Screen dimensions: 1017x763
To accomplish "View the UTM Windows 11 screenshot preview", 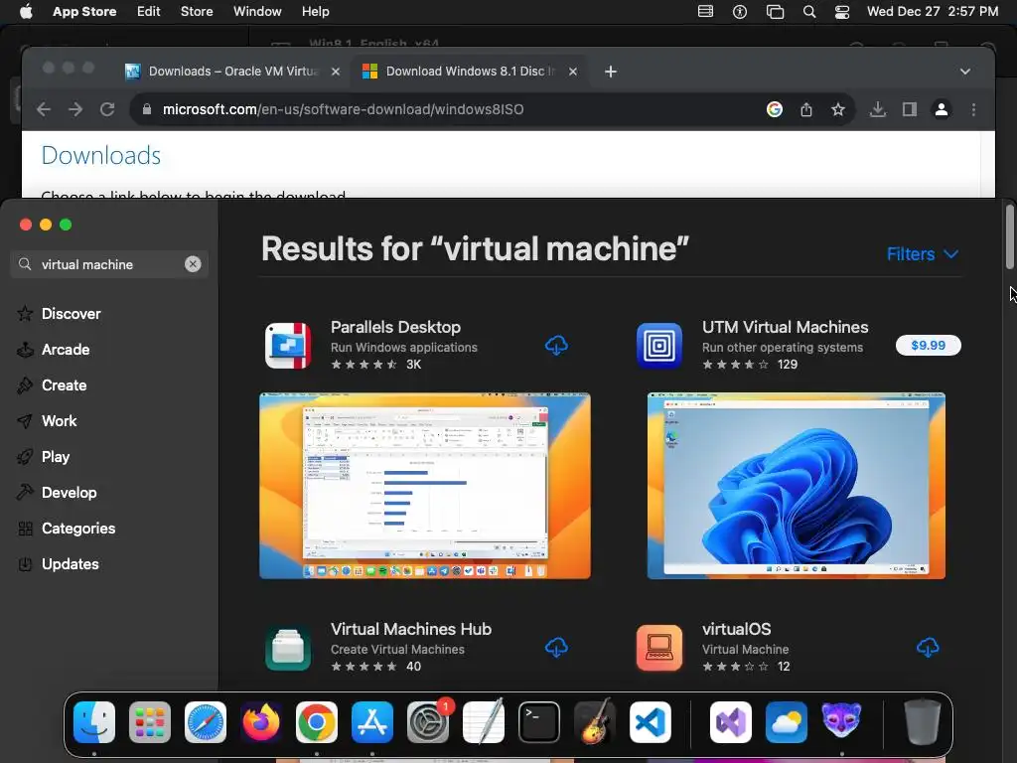I will 797,485.
